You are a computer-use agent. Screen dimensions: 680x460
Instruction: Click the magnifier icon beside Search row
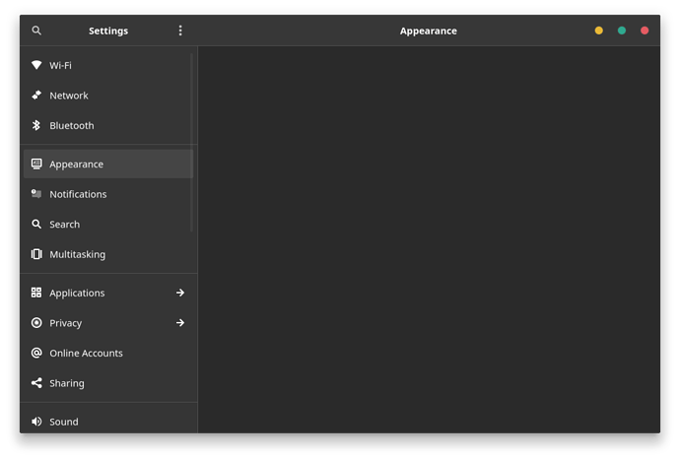coord(36,225)
